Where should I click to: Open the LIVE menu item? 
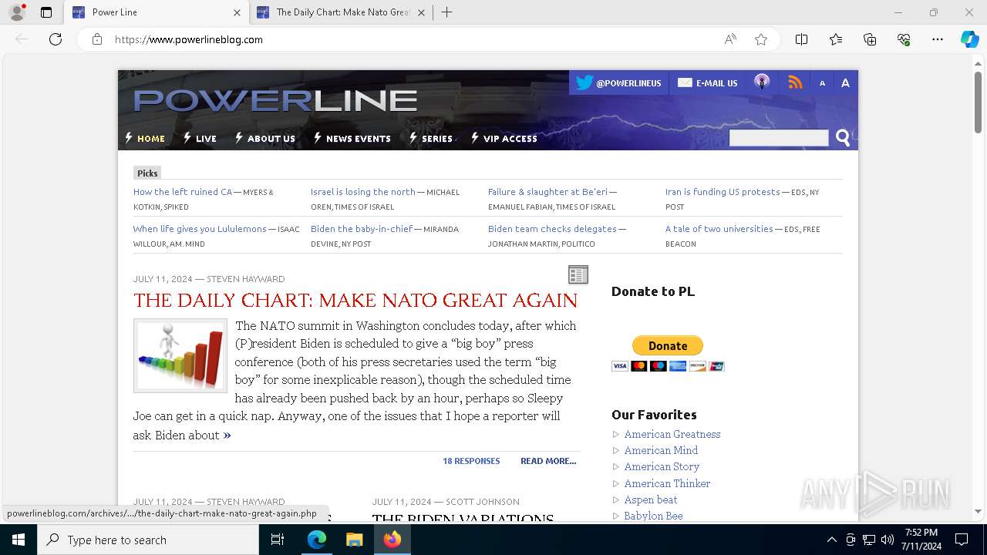click(x=200, y=139)
